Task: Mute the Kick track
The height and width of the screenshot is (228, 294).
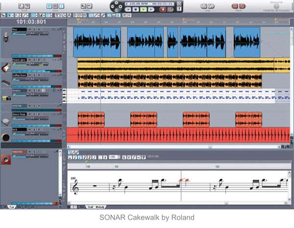Action: pyautogui.click(x=29, y=129)
